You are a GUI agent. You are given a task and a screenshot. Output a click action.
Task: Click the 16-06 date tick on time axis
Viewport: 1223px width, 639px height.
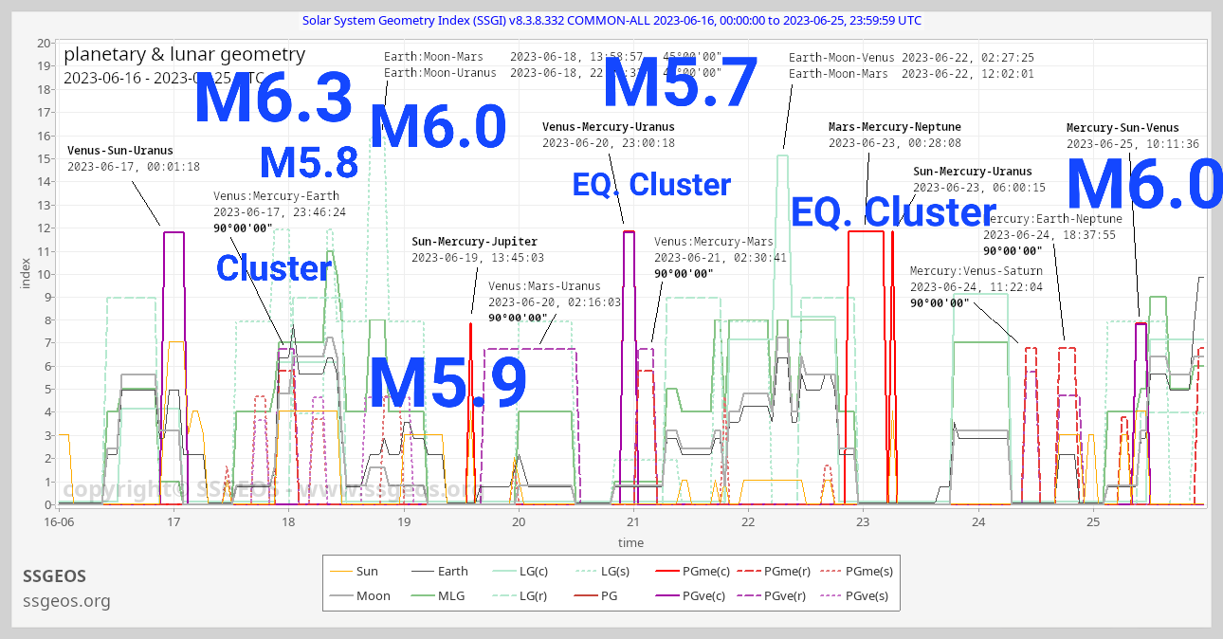pyautogui.click(x=59, y=522)
